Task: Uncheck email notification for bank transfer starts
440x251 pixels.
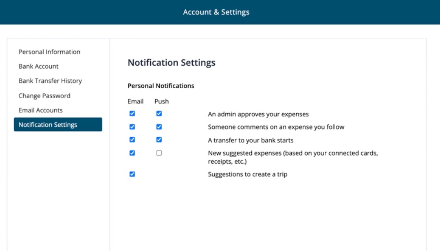Action: pos(132,139)
